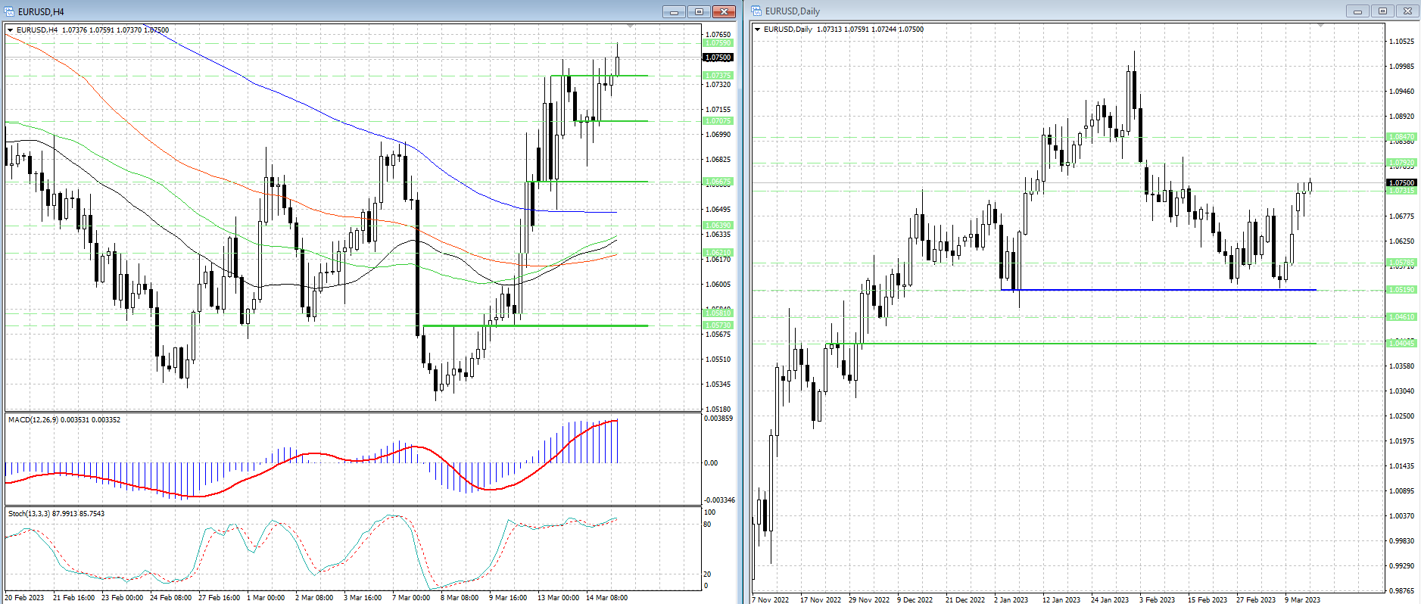Click the MACD(12,26,9) indicator label

[x=64, y=420]
